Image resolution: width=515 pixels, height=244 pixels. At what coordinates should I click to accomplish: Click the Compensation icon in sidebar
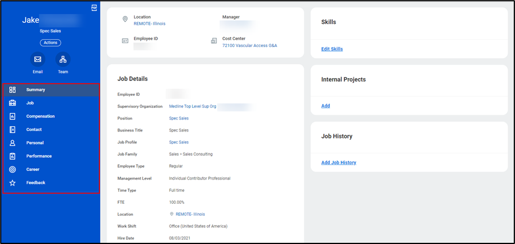(x=13, y=117)
